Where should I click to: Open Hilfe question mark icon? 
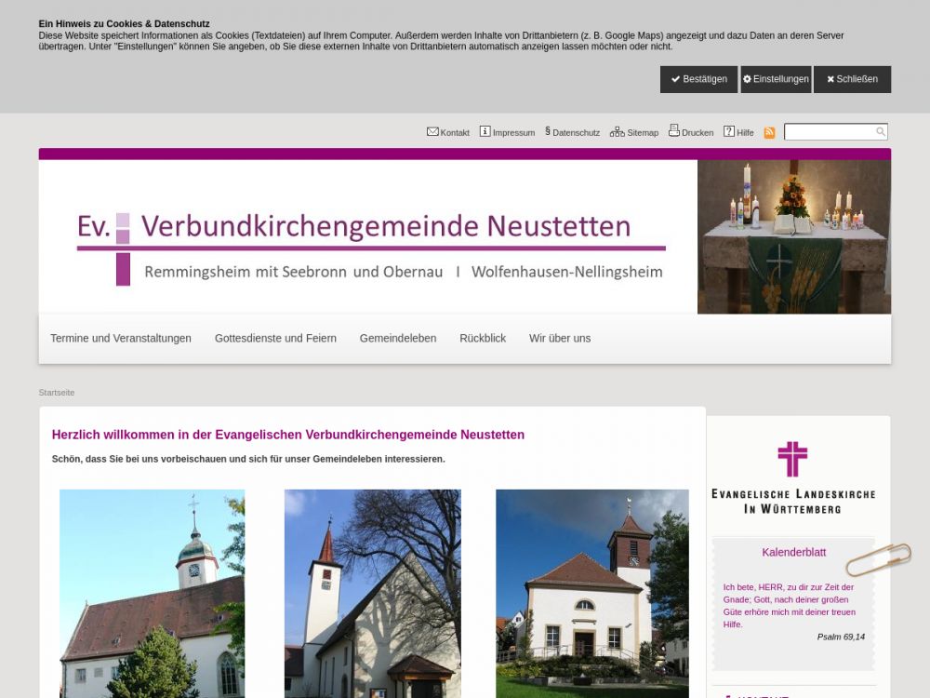(729, 132)
